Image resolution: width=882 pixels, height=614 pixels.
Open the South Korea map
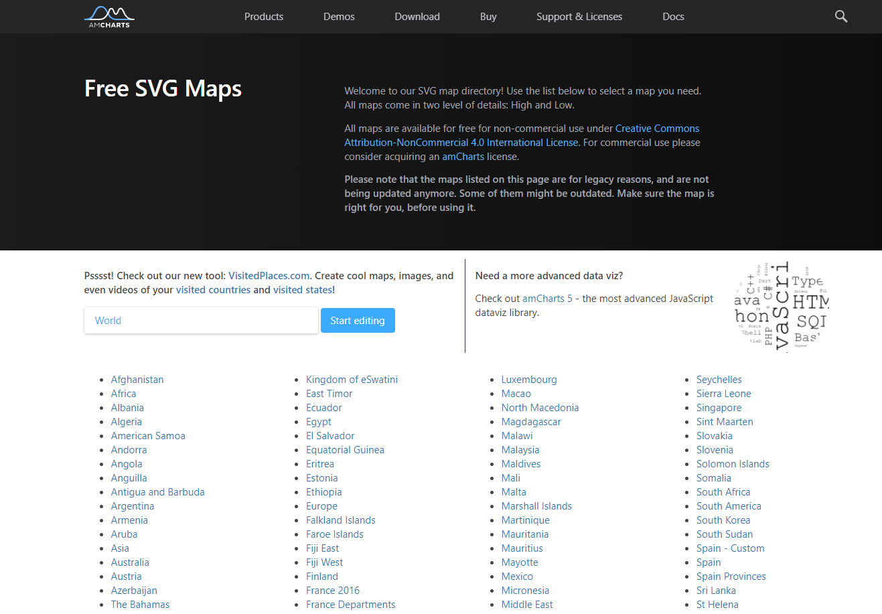tap(723, 520)
